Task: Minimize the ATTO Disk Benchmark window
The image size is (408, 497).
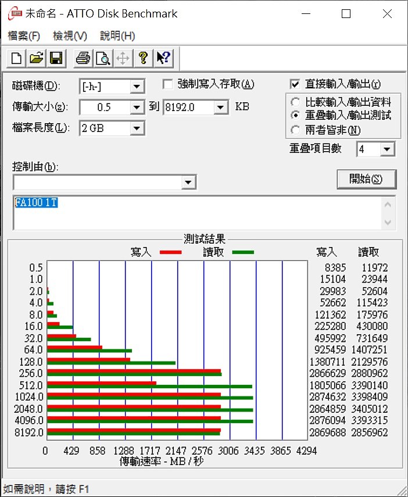Action: pos(306,14)
